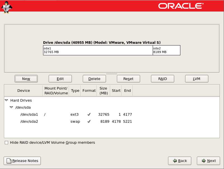Open the Release Notes
Image resolution: width=224 pixels, height=169 pixels.
pyautogui.click(x=22, y=161)
